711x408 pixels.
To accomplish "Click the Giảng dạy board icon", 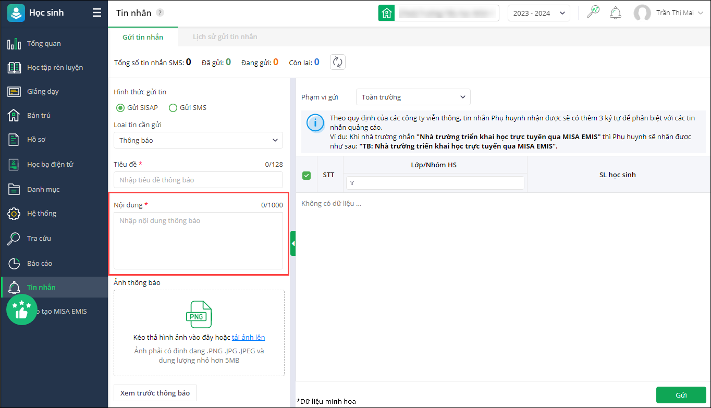I will click(x=14, y=92).
